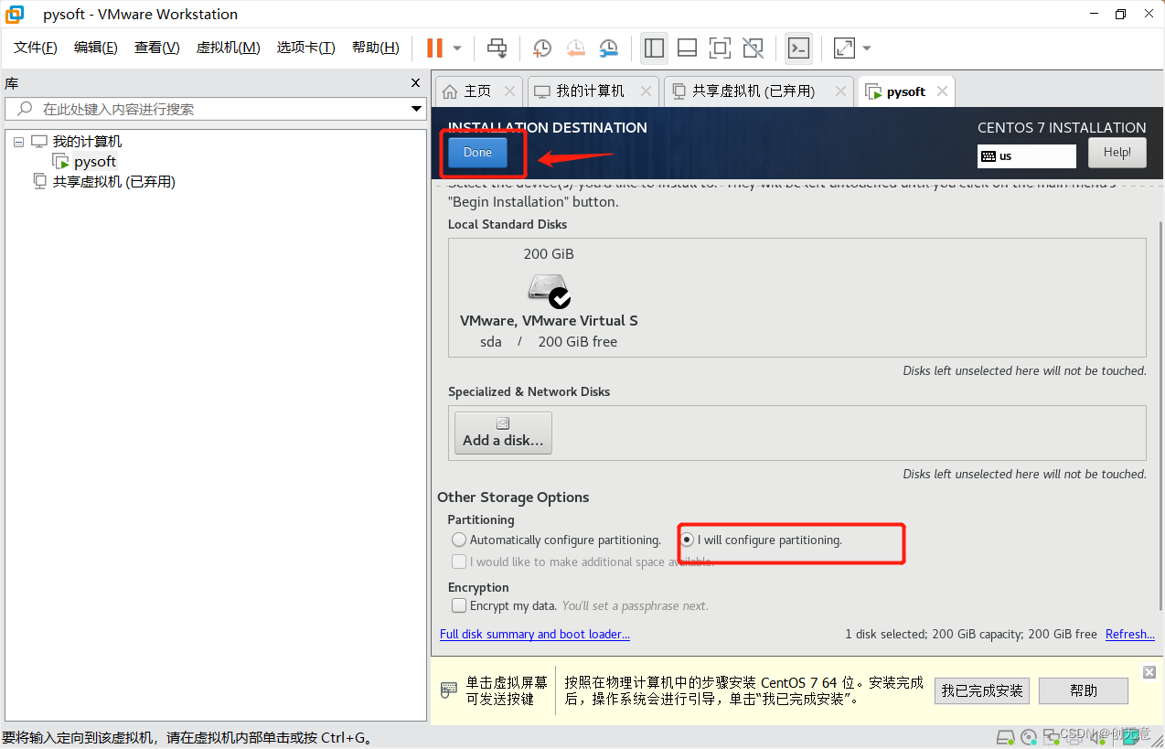Click monitor icon beside 我的计算机 tree item

[38, 142]
